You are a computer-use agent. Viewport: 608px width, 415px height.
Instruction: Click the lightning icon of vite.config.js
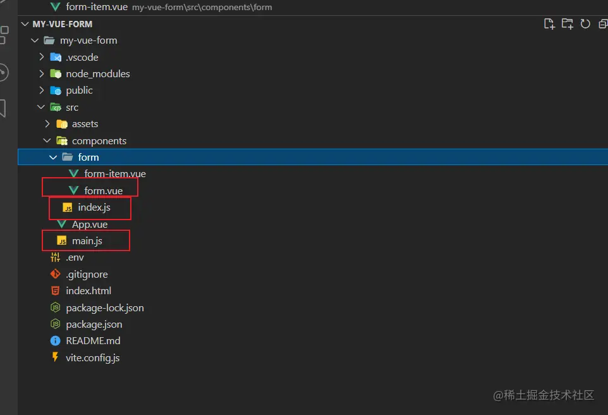coord(54,357)
